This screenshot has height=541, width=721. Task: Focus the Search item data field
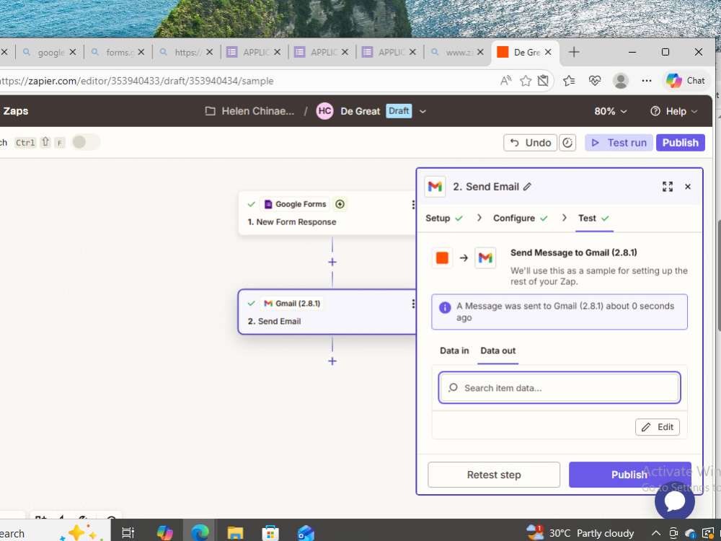coord(559,388)
